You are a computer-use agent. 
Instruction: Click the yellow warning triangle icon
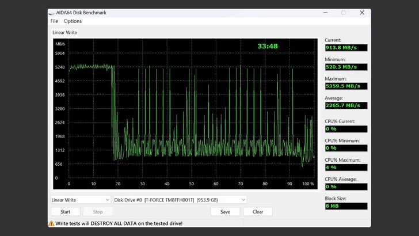pos(51,223)
